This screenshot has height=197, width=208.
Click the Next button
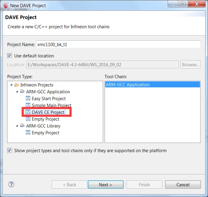(106, 185)
